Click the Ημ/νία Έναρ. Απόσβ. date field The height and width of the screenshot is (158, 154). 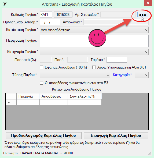coord(50,22)
